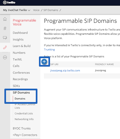
Task: Open the home icon in sidebar
Action: tap(5, 19)
